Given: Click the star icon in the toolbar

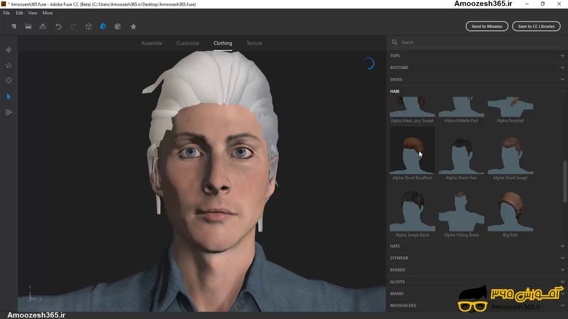Looking at the screenshot, I should [x=133, y=27].
